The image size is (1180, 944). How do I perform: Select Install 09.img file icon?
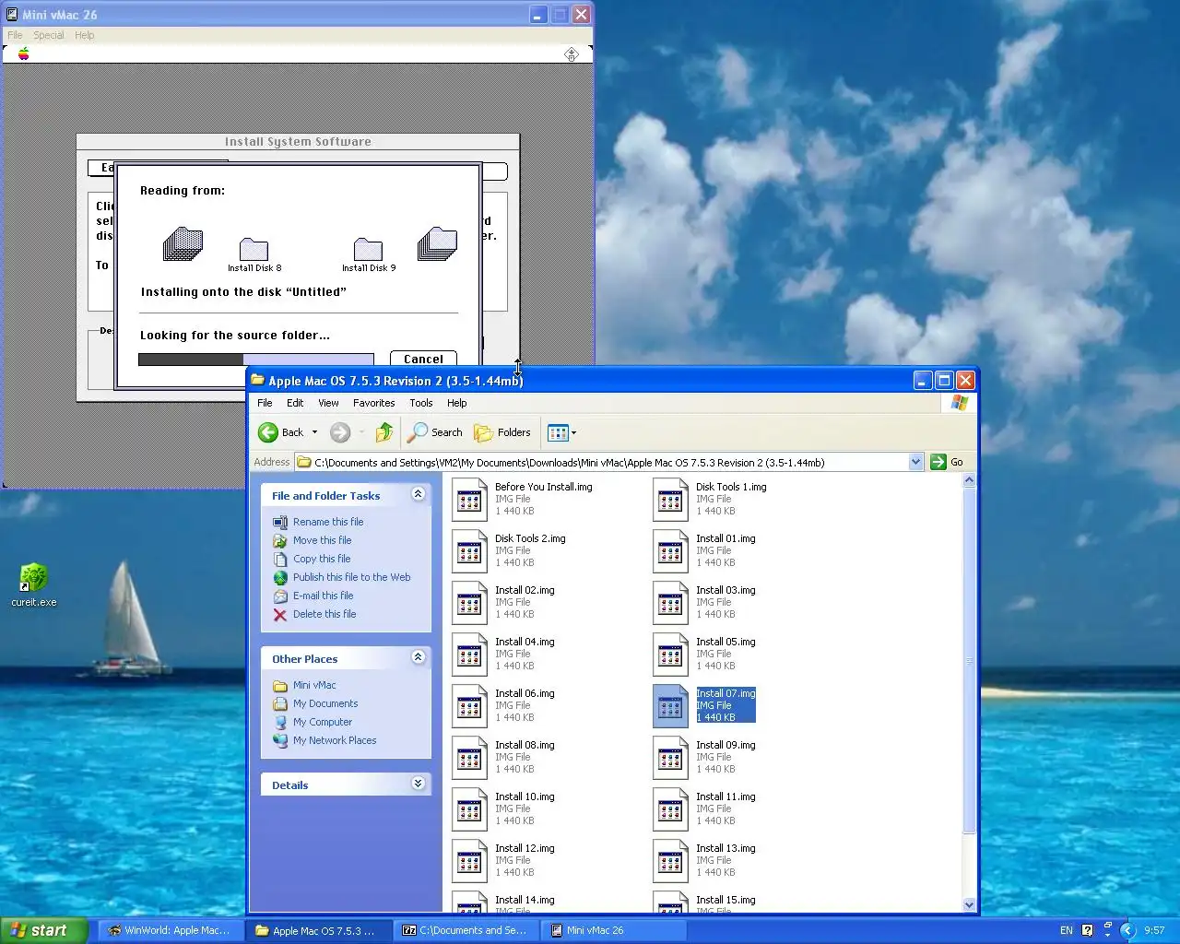click(x=670, y=757)
